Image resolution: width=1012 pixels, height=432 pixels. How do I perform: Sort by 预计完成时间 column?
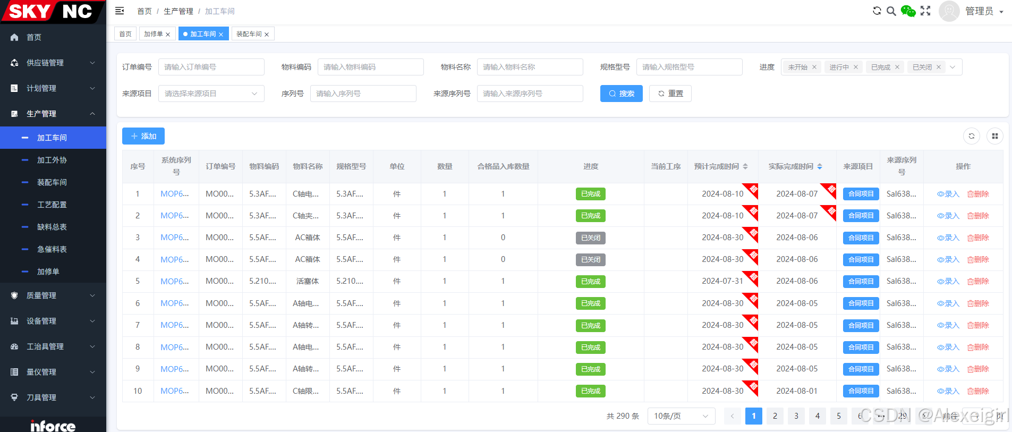[x=745, y=166]
